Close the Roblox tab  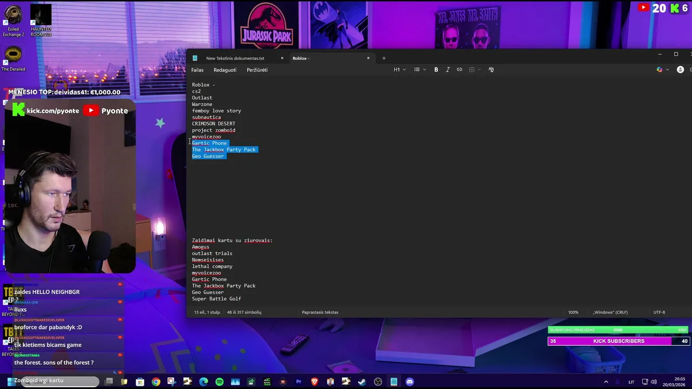point(368,58)
